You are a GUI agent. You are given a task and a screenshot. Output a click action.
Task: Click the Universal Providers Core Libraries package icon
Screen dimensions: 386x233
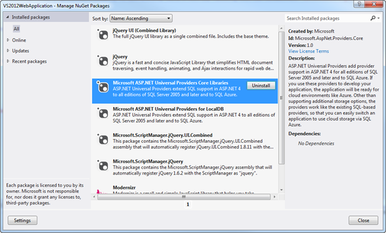click(x=103, y=87)
